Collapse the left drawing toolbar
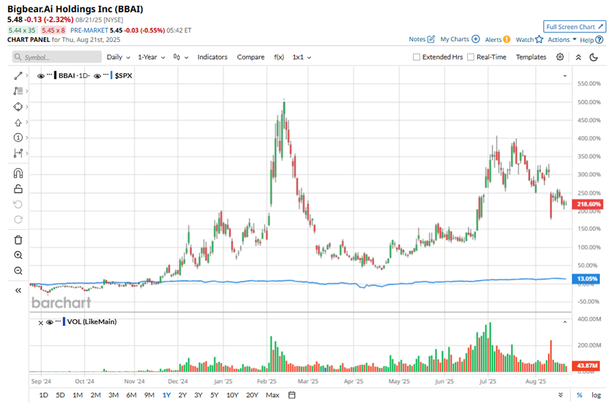The height and width of the screenshot is (409, 615). coord(18,291)
